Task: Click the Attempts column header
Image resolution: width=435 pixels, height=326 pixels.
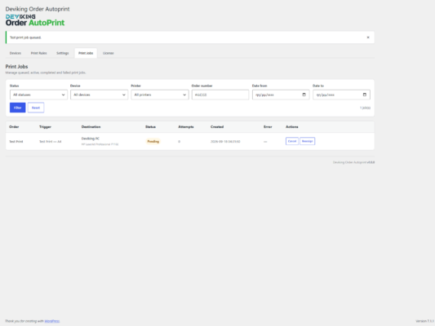Action: click(186, 127)
